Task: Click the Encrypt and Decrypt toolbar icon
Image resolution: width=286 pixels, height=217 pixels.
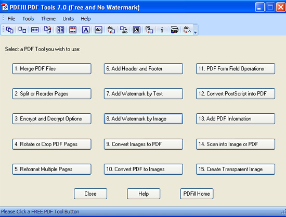Action: (x=35, y=30)
